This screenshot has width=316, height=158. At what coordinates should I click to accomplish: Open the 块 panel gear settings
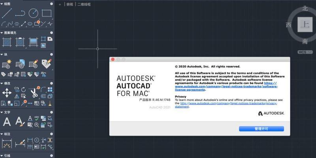[51, 55]
